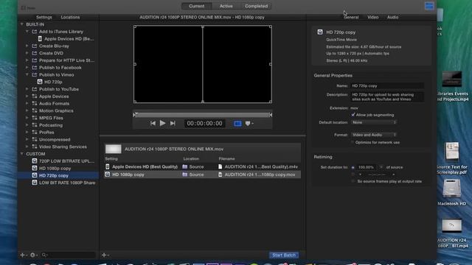Viewport: 472px width, 265px height.
Task: Click the job thumbnail for AUDITION r24 MIX.mov
Action: tap(113, 149)
